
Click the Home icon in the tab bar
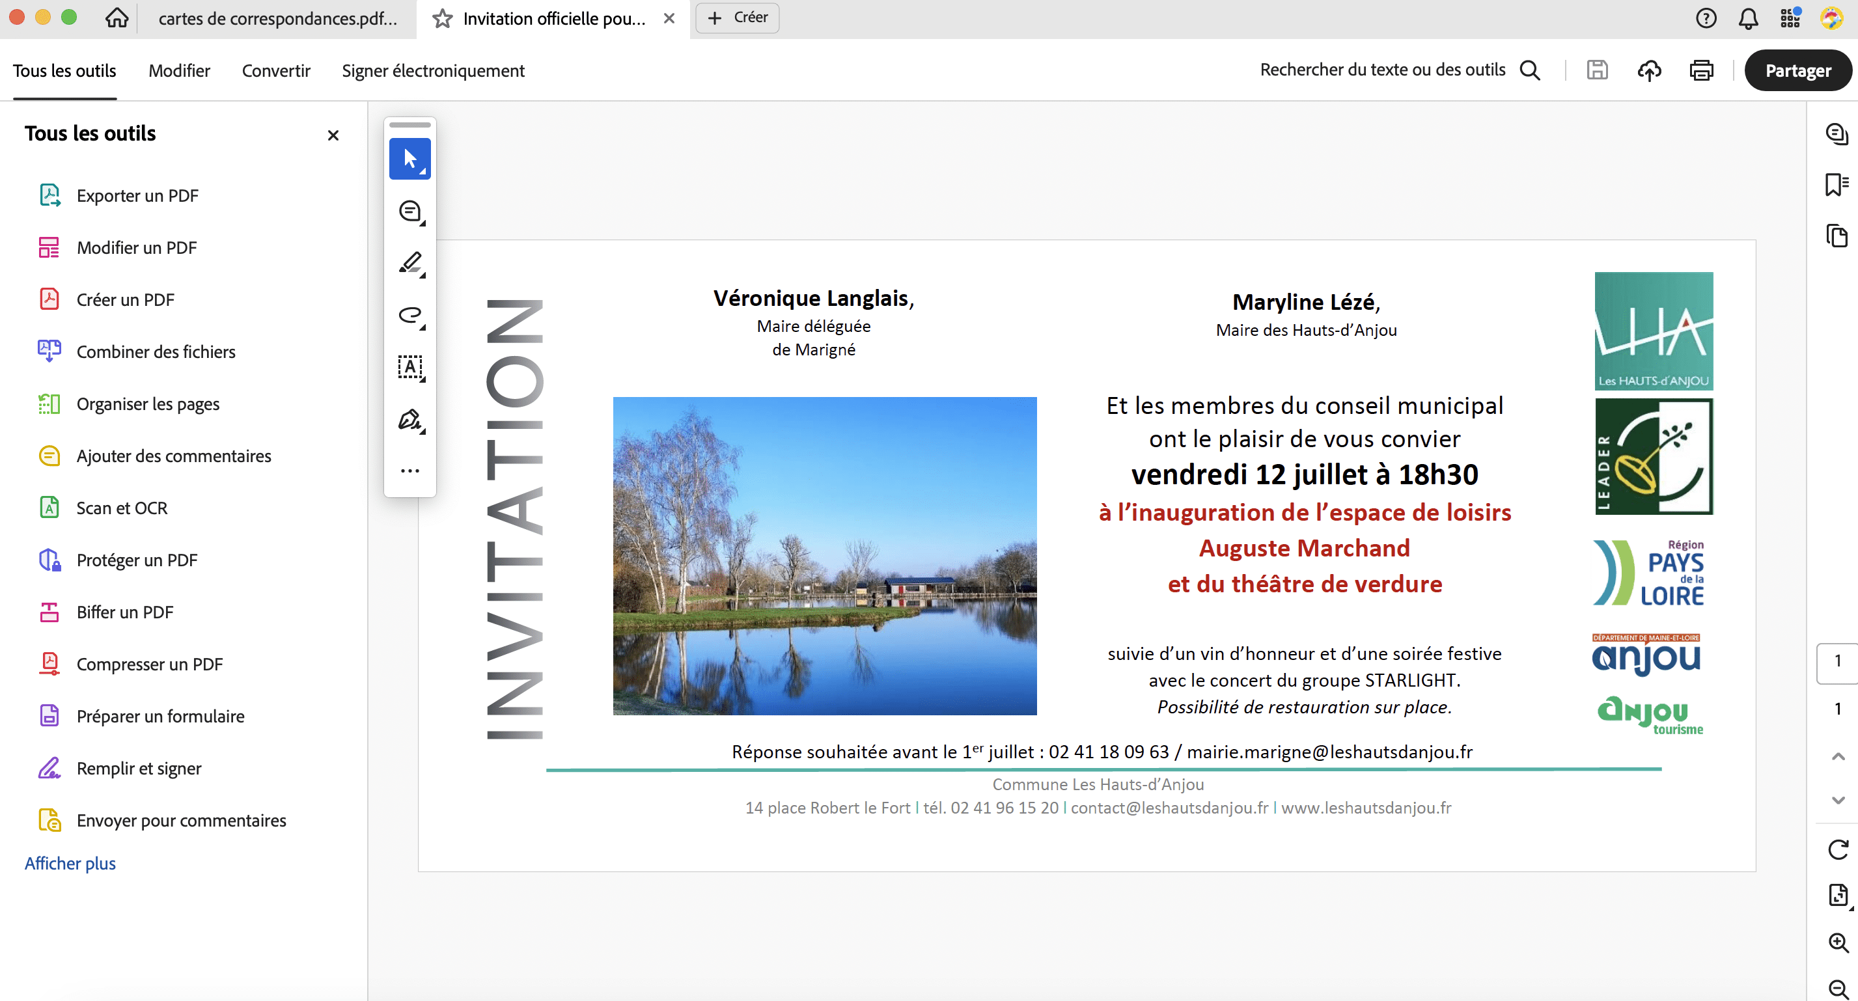[x=117, y=18]
